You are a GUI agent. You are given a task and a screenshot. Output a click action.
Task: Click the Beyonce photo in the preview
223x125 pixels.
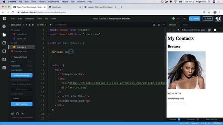click(x=187, y=70)
